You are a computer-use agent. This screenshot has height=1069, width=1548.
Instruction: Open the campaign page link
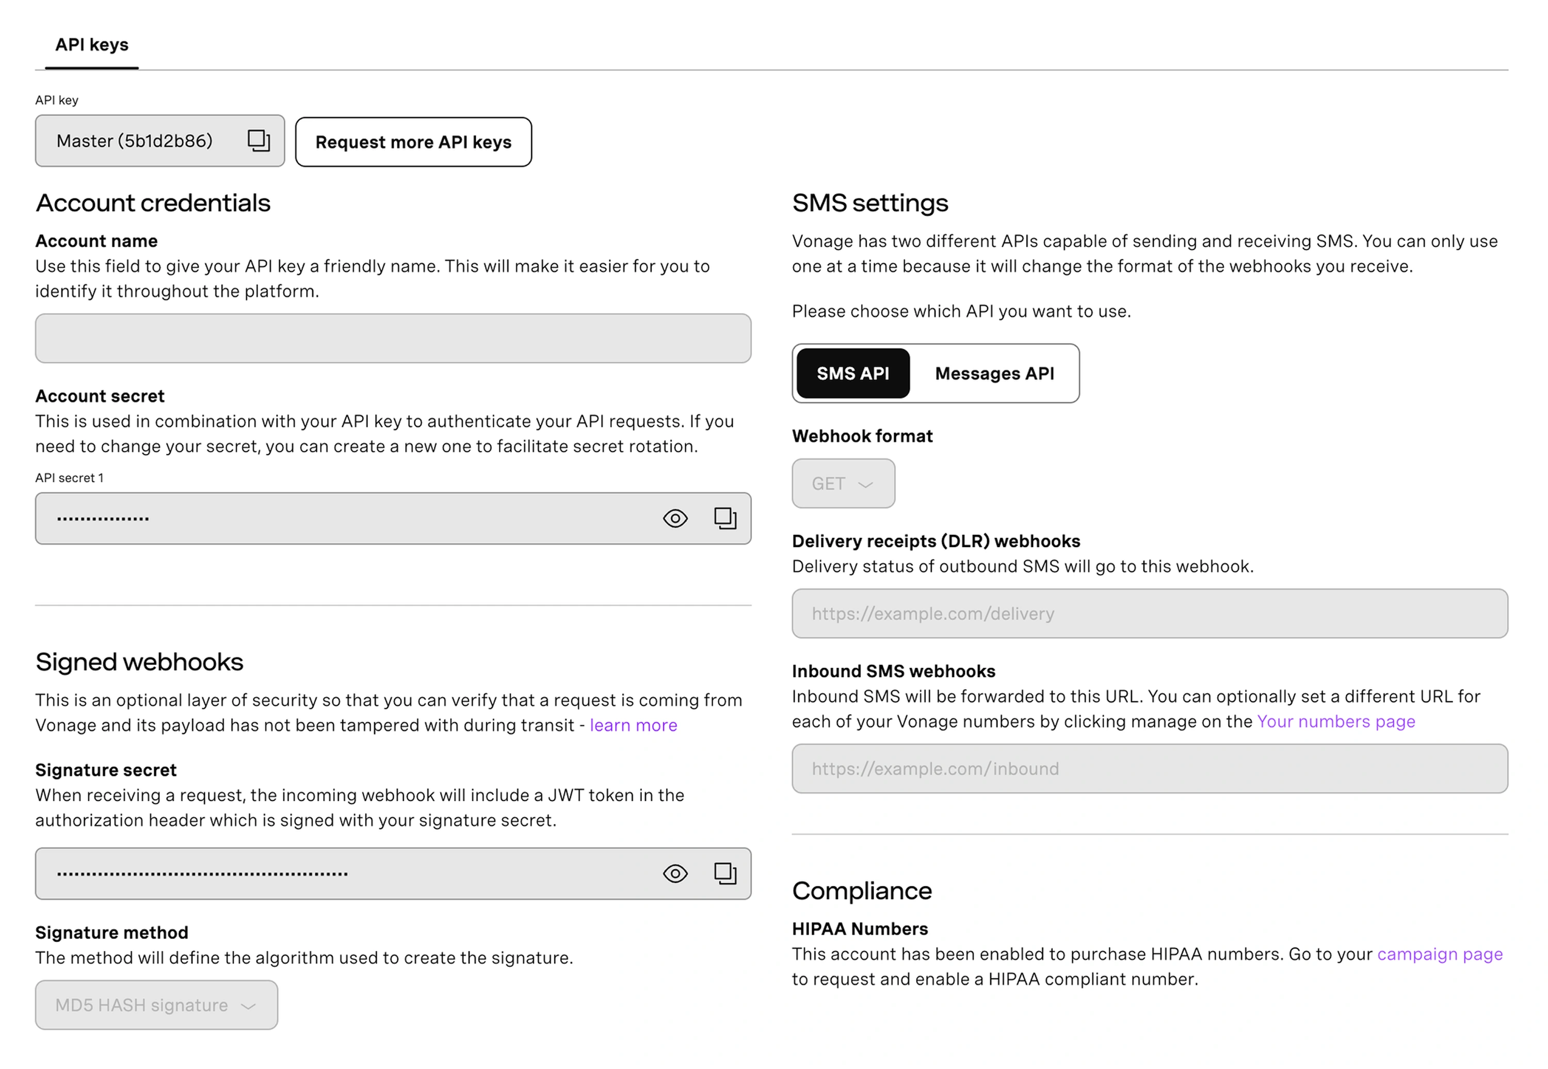pos(1440,954)
